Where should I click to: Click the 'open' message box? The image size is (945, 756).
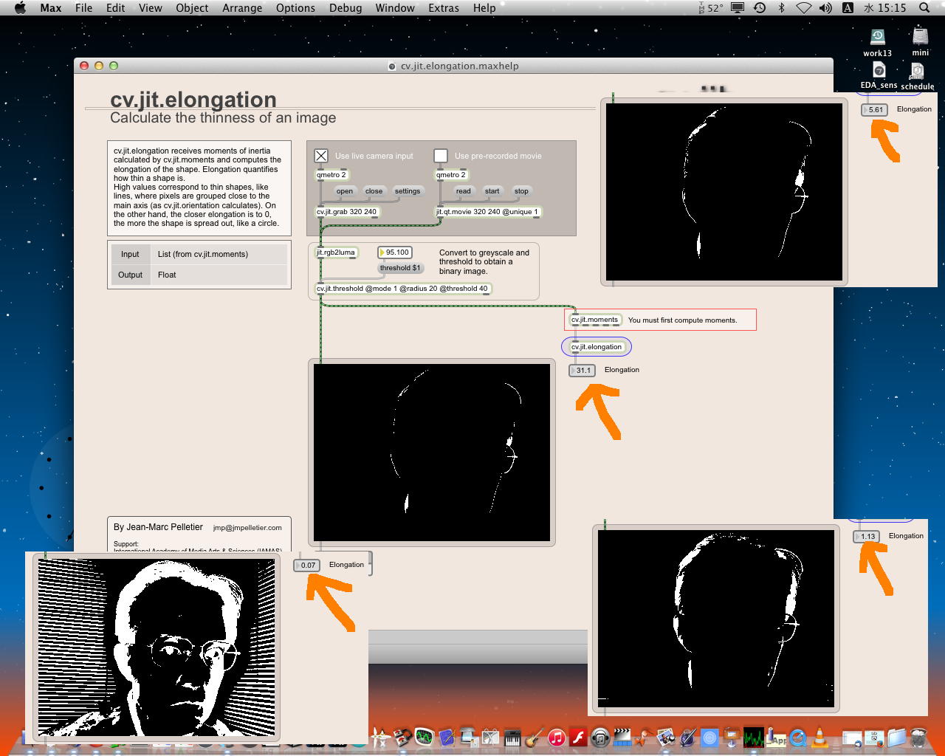(x=344, y=191)
